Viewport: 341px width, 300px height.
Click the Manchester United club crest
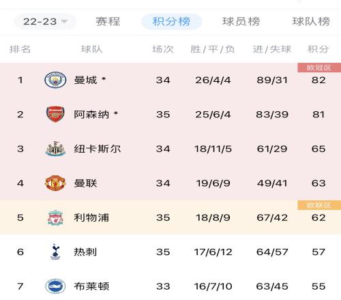point(55,183)
